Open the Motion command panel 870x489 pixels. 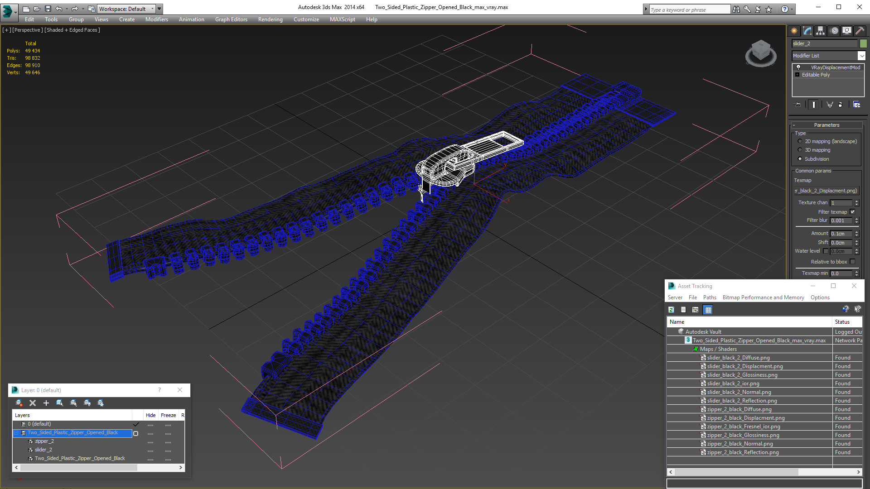[834, 31]
